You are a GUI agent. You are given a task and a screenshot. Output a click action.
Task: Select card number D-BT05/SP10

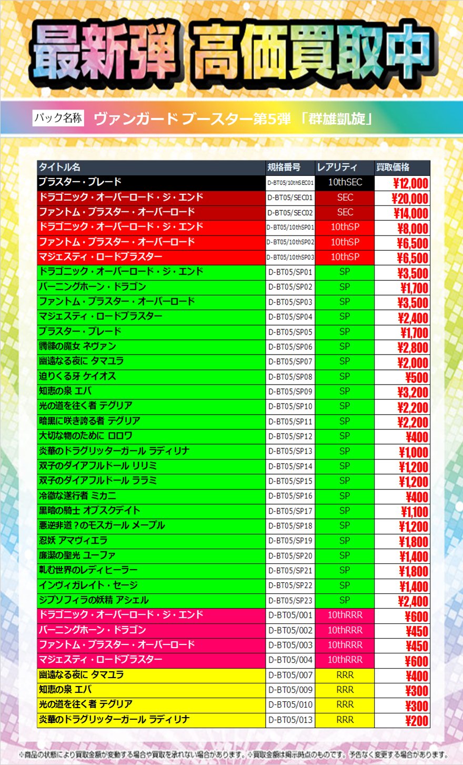click(290, 406)
